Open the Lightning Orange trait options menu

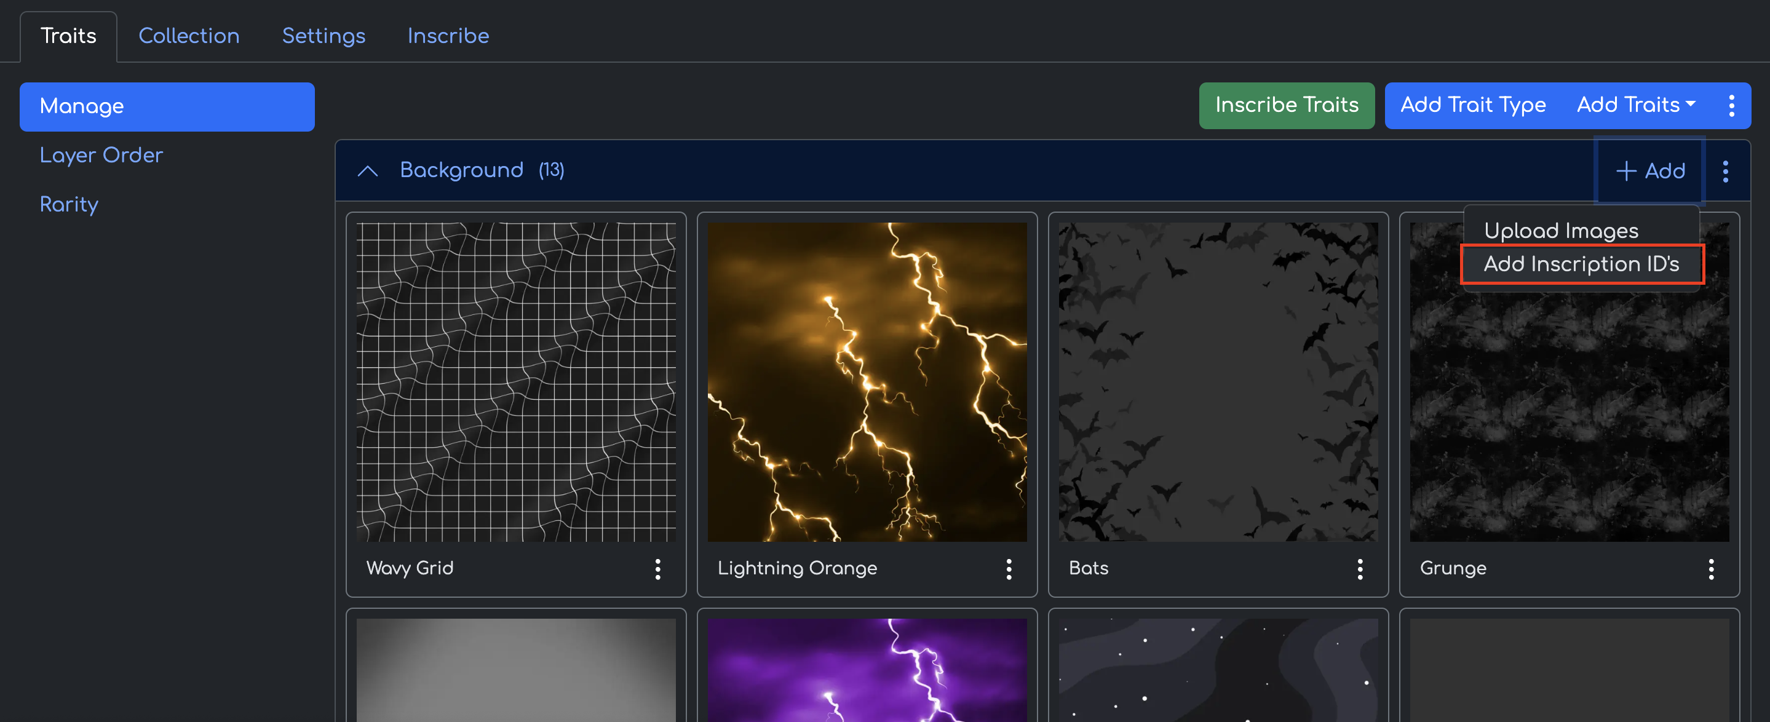1009,569
